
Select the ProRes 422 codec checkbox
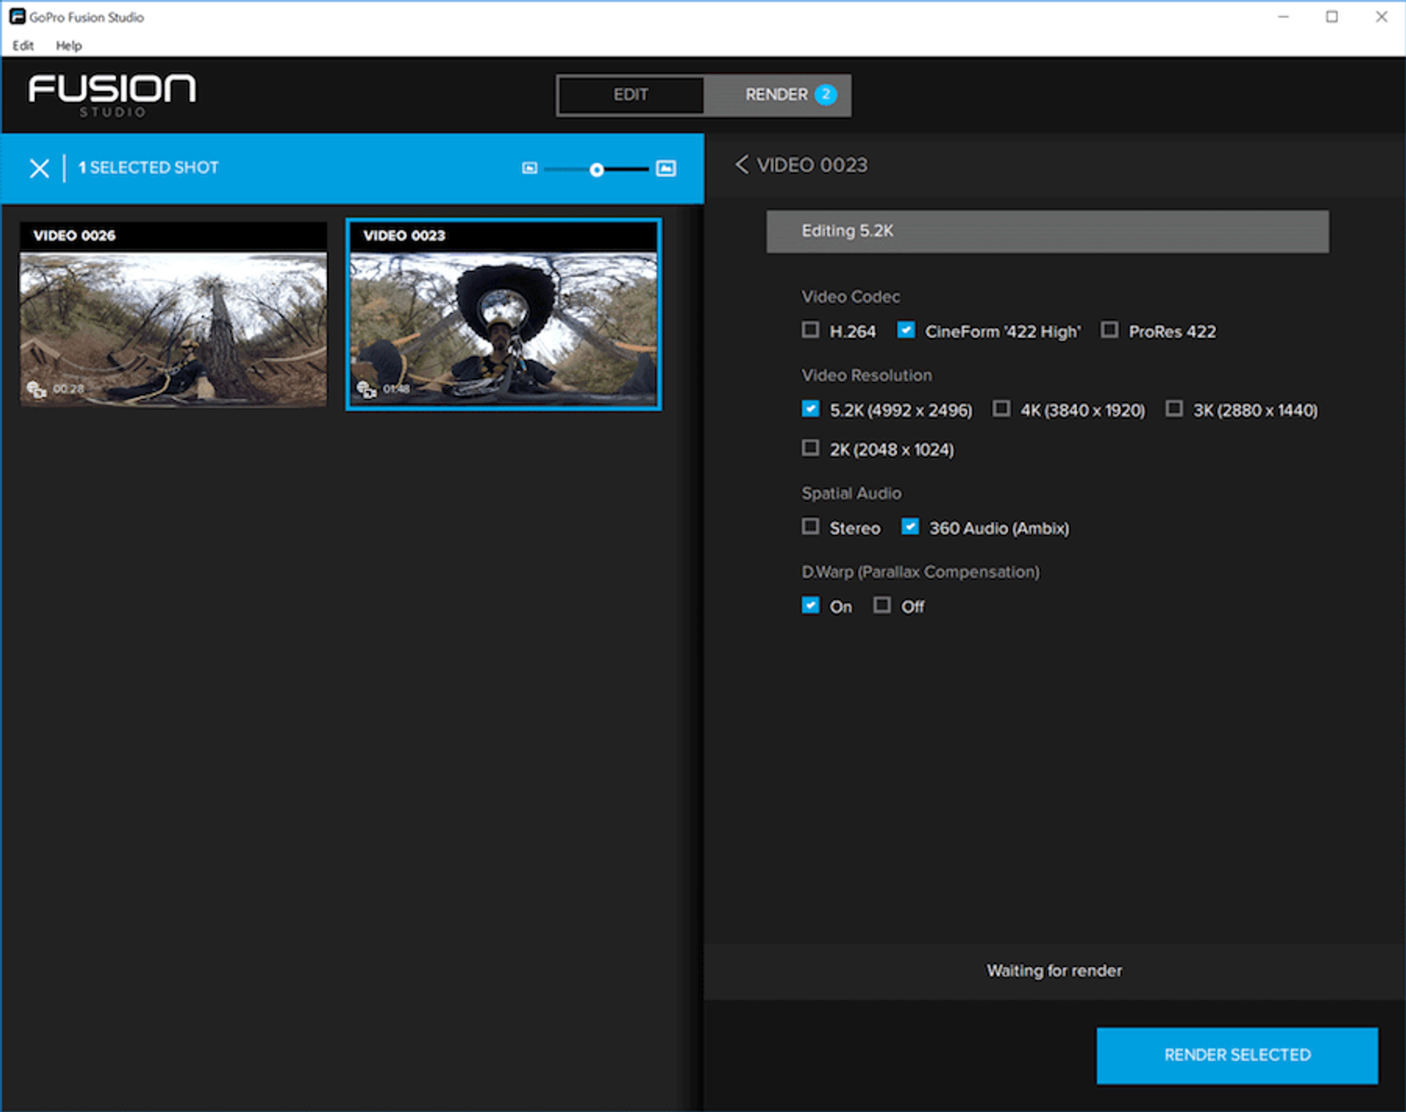click(1110, 330)
